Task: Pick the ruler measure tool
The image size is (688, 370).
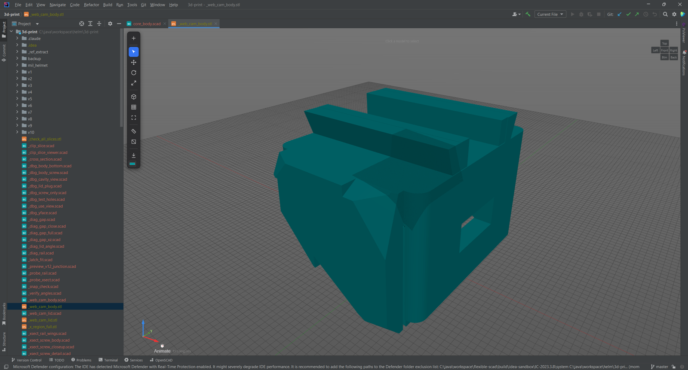Action: [134, 131]
